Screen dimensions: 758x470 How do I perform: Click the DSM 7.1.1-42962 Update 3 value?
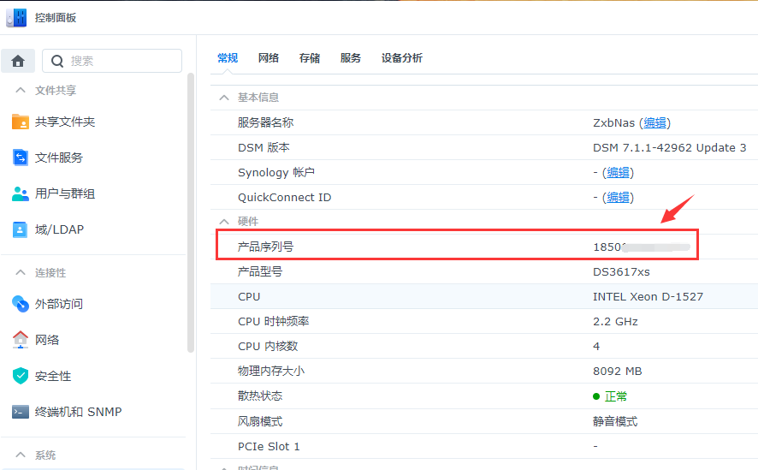click(x=670, y=147)
